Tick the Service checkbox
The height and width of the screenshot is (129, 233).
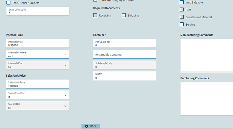[182, 24]
